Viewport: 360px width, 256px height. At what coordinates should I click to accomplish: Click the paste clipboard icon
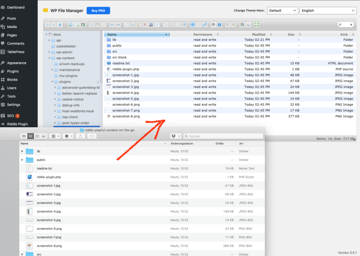(139, 25)
